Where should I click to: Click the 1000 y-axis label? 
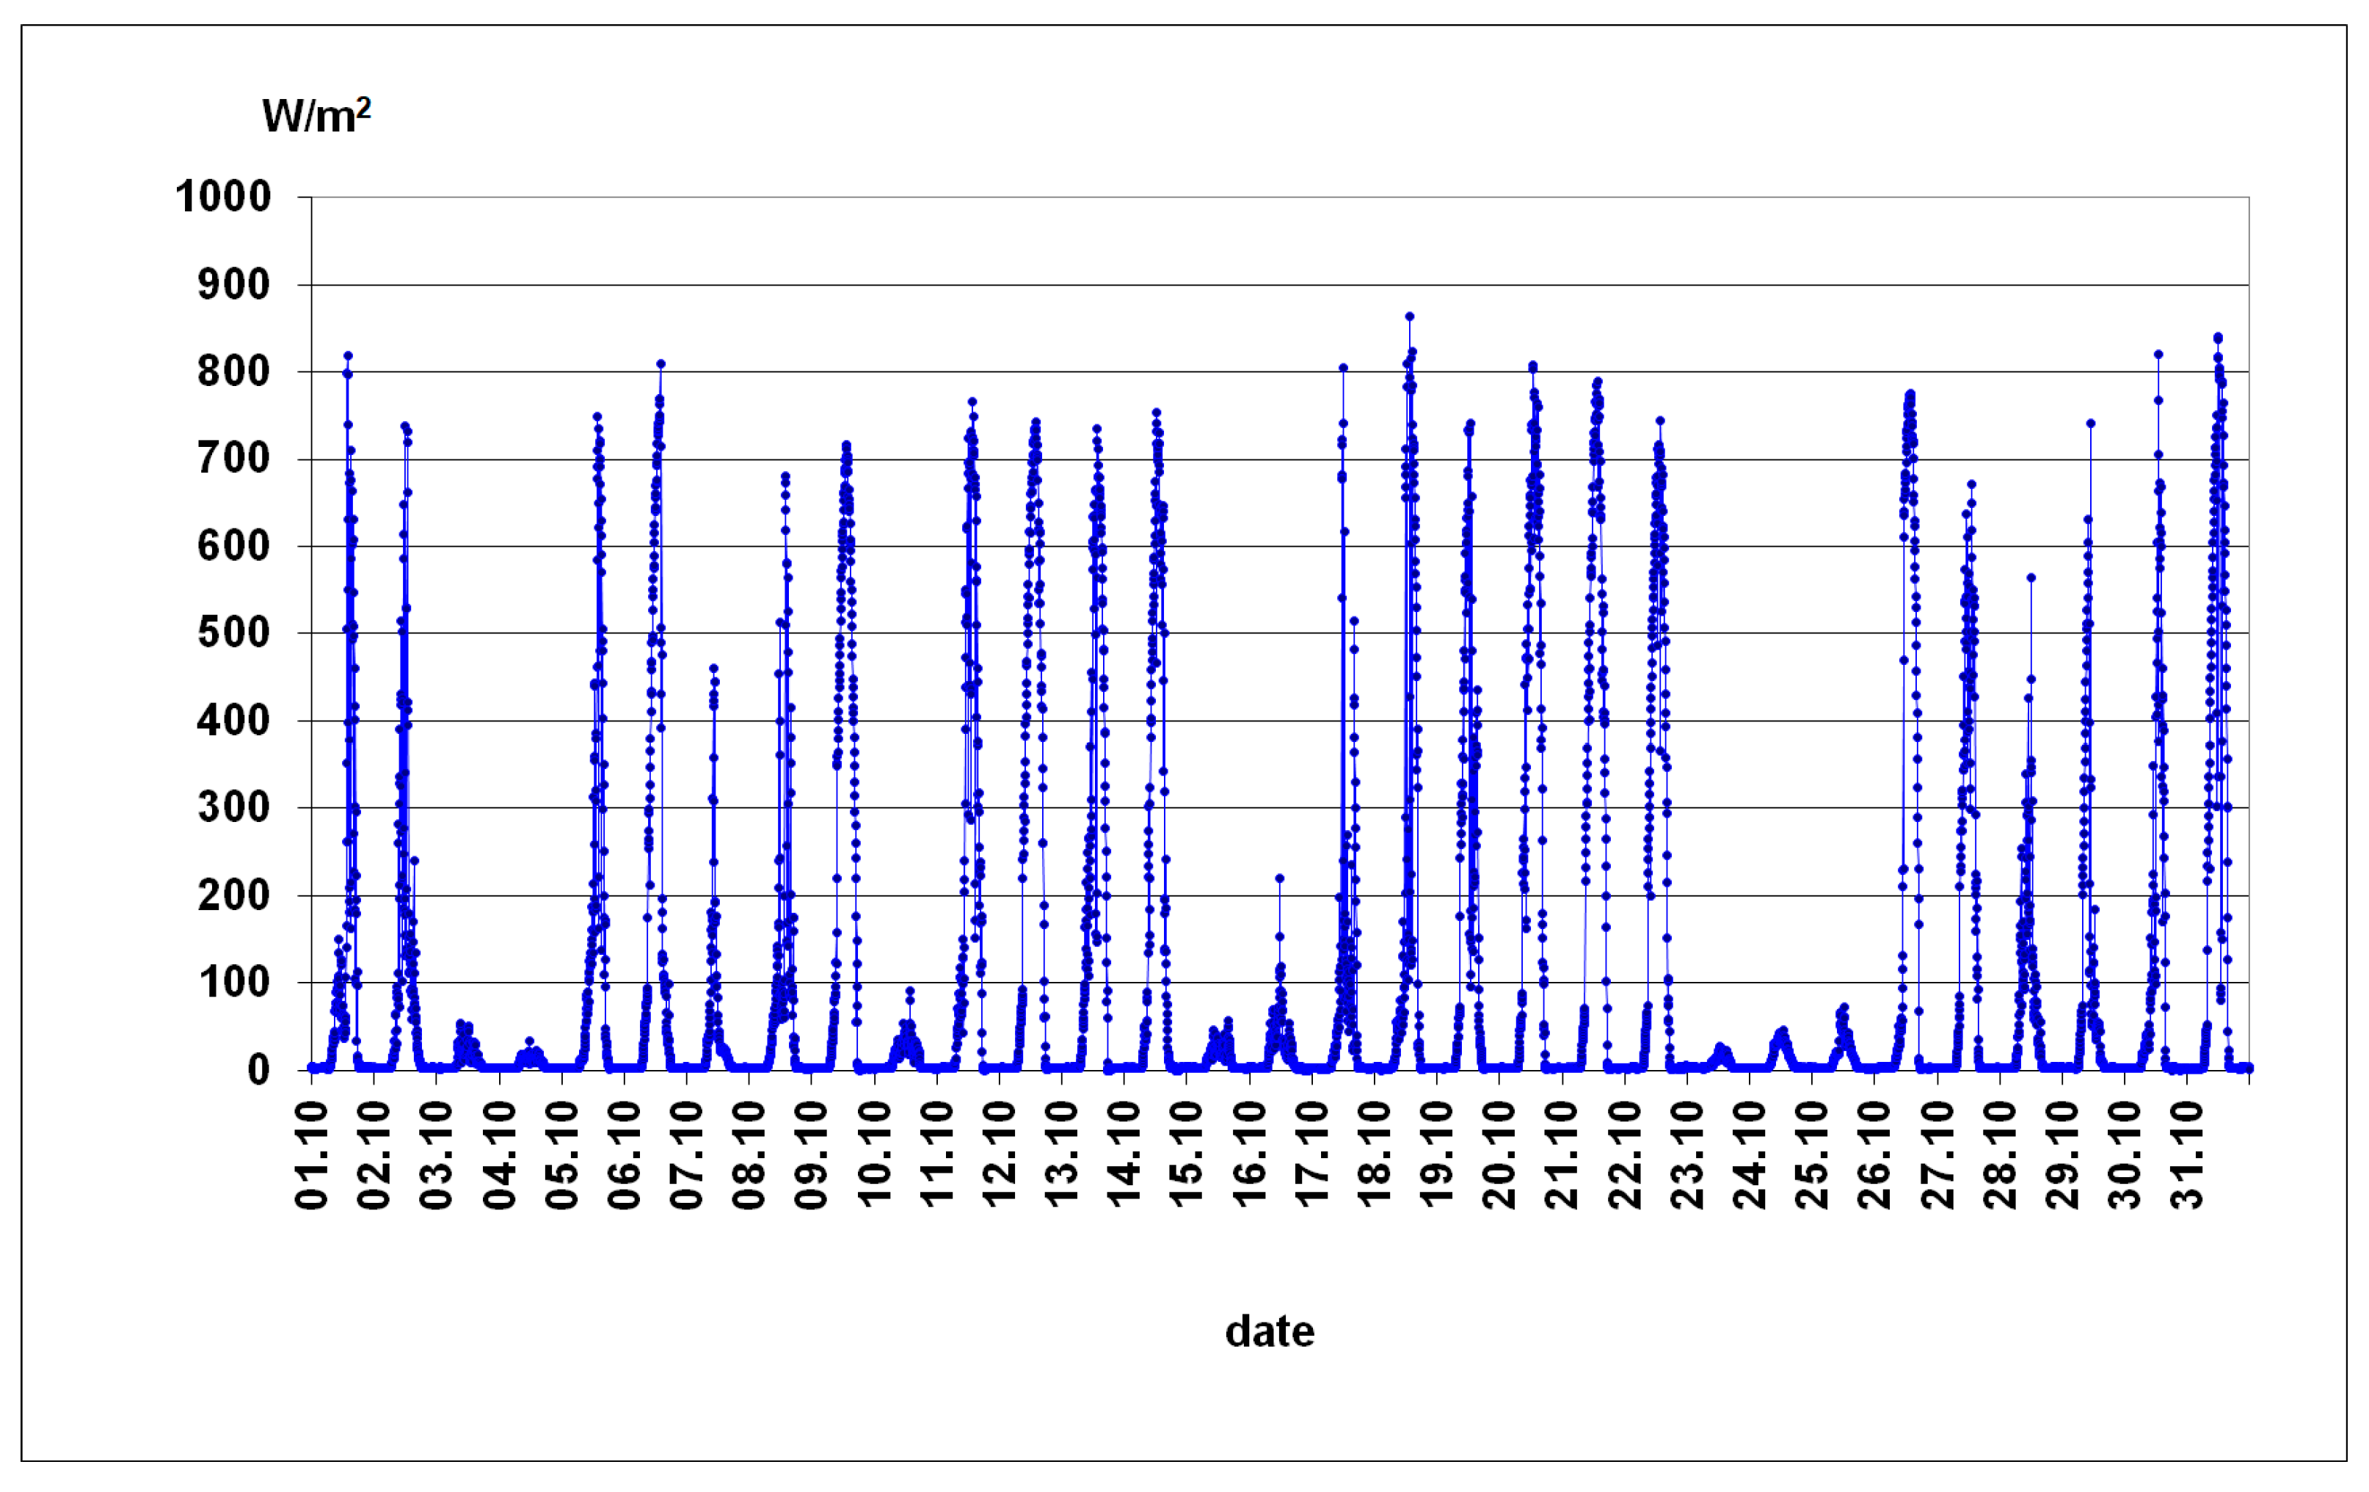coord(223,197)
